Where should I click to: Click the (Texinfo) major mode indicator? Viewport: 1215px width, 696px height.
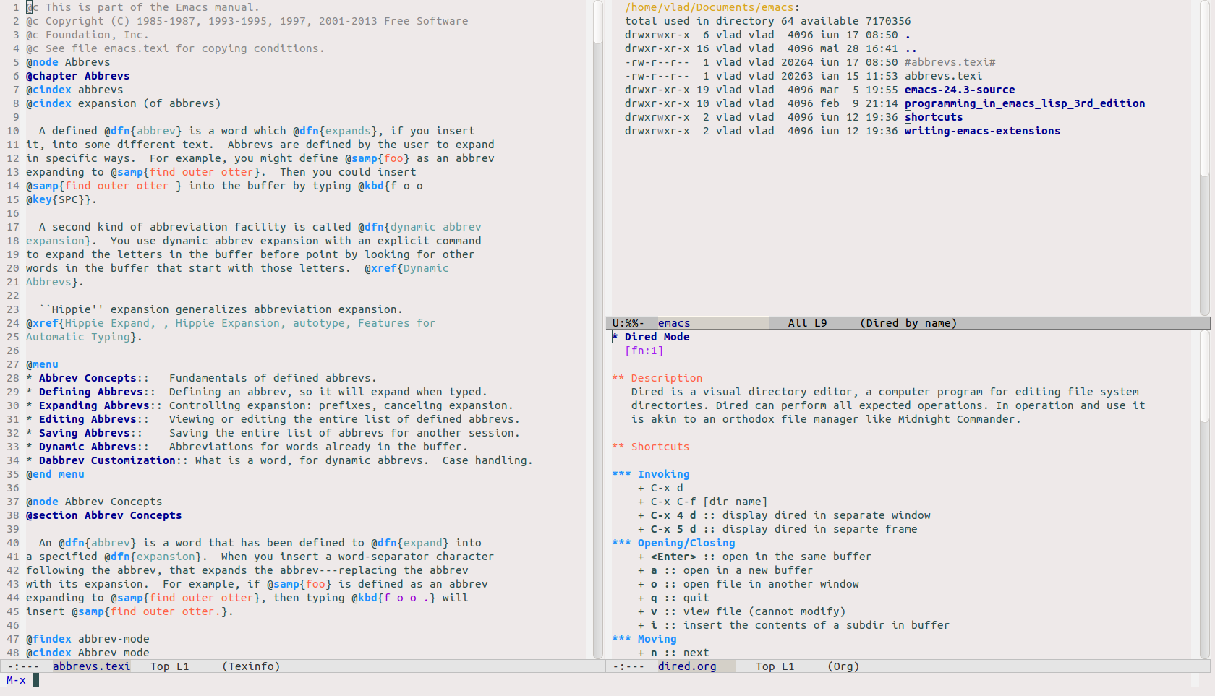coord(251,666)
